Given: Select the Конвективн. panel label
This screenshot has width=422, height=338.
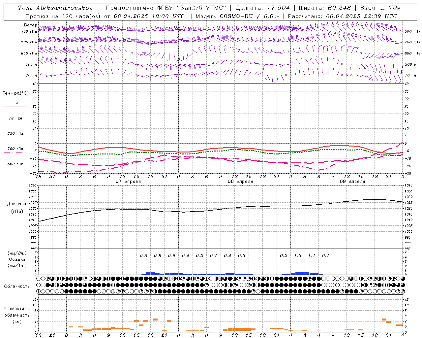Looking at the screenshot, I should pyautogui.click(x=17, y=309).
